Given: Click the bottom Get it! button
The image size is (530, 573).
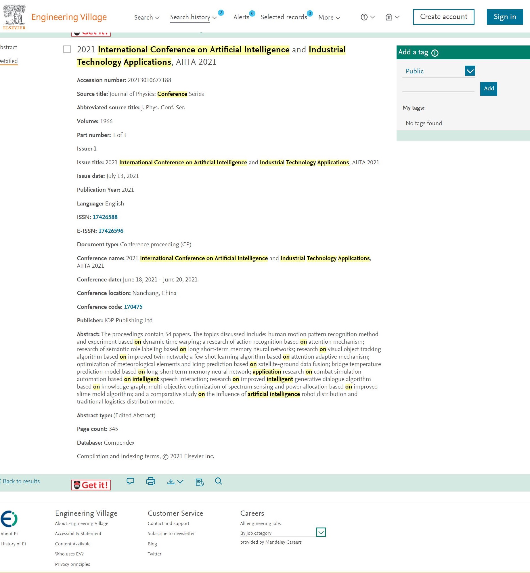Looking at the screenshot, I should point(91,485).
